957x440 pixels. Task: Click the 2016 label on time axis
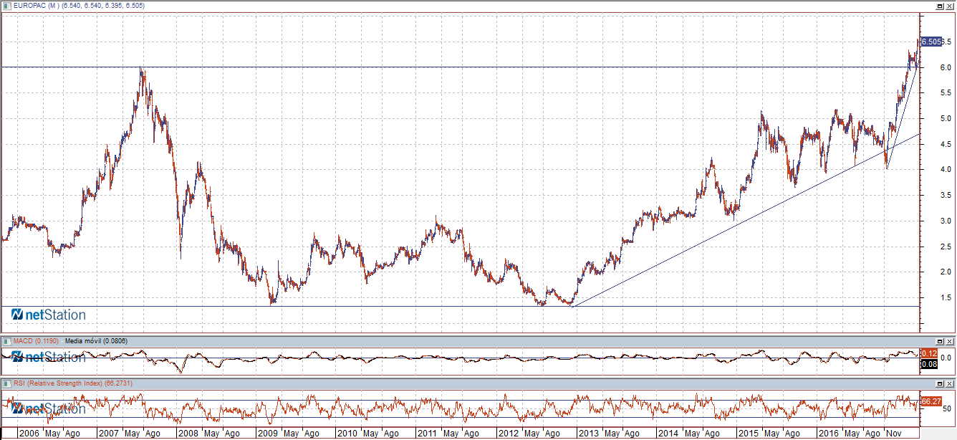(x=829, y=434)
